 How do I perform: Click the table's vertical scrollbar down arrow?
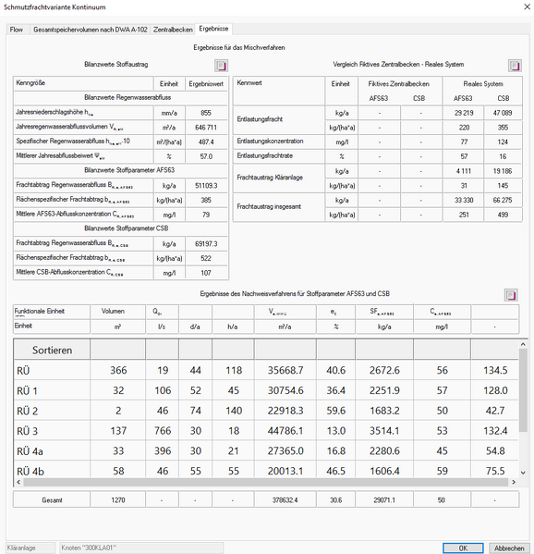(x=523, y=473)
